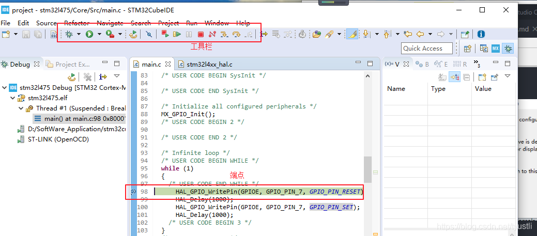Image resolution: width=537 pixels, height=236 pixels.
Task: Open the Debug launch dropdown arrow
Action: click(79, 34)
